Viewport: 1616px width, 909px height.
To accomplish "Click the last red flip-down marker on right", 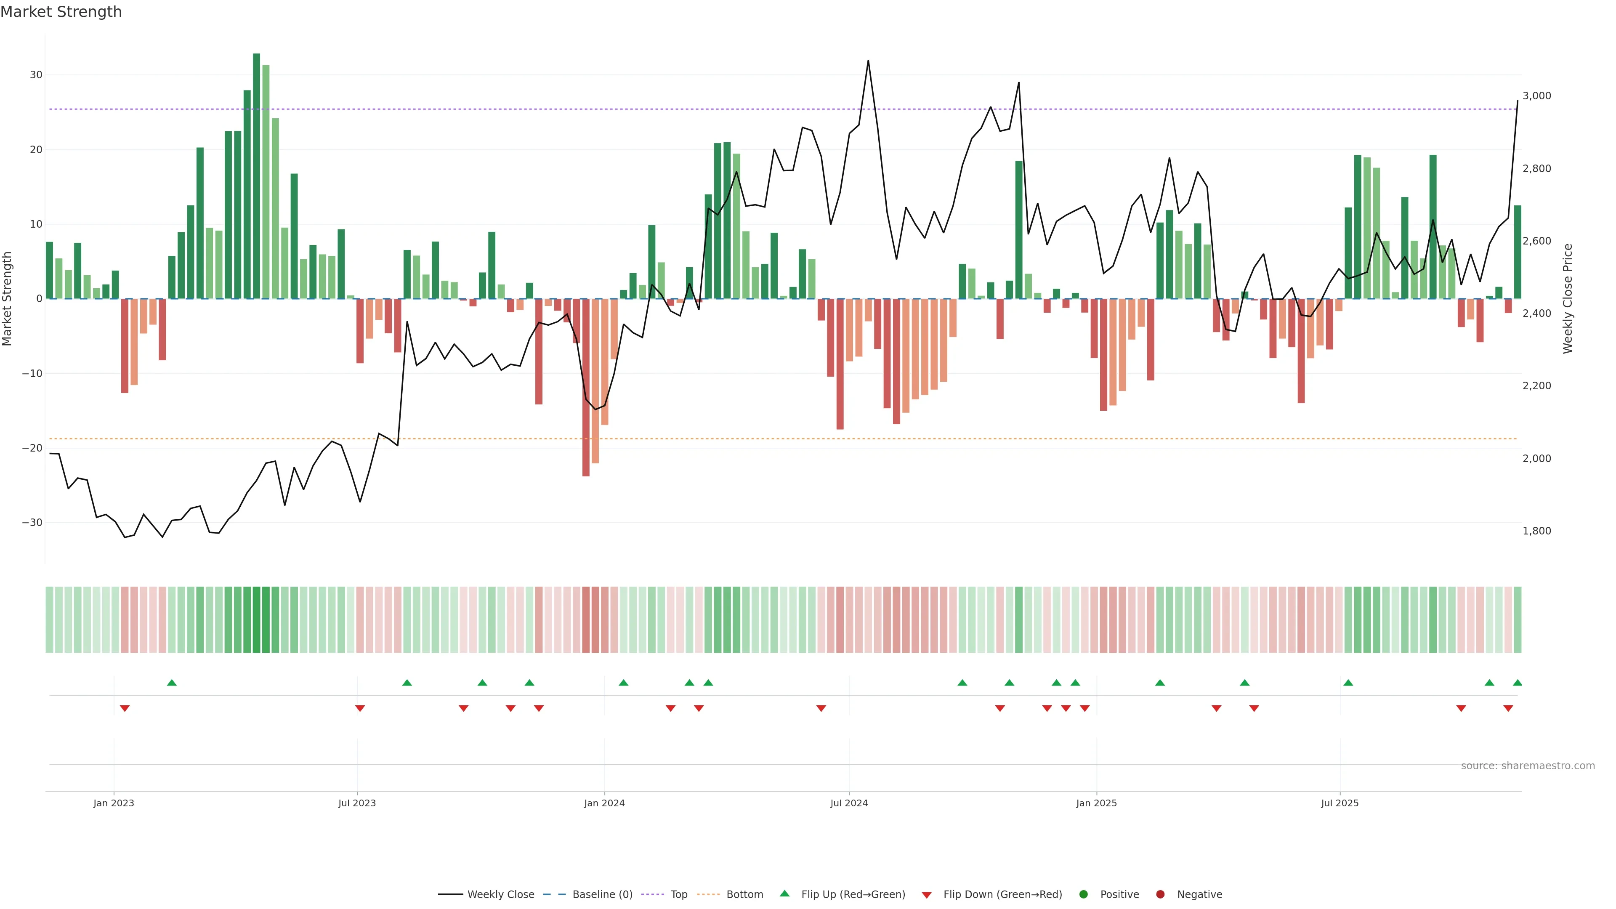I will 1508,708.
